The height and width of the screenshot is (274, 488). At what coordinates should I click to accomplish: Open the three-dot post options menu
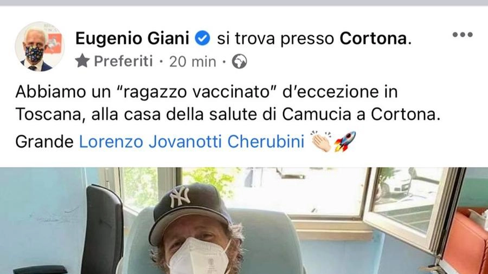pyautogui.click(x=463, y=35)
